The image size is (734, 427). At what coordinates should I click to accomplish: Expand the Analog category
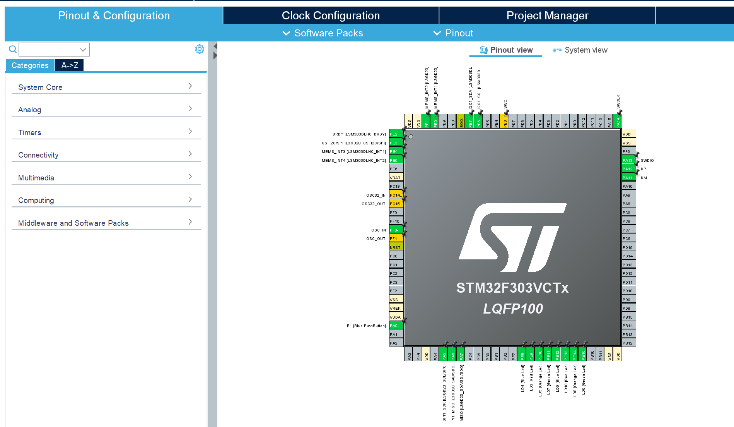coord(106,110)
